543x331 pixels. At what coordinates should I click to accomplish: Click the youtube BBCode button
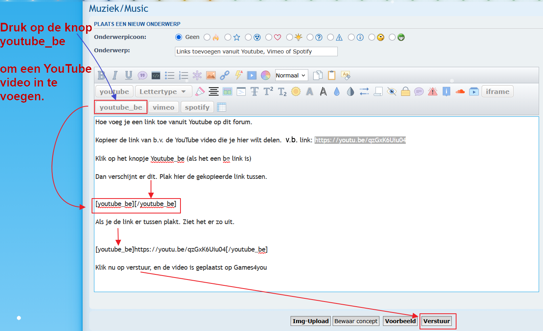tap(114, 92)
